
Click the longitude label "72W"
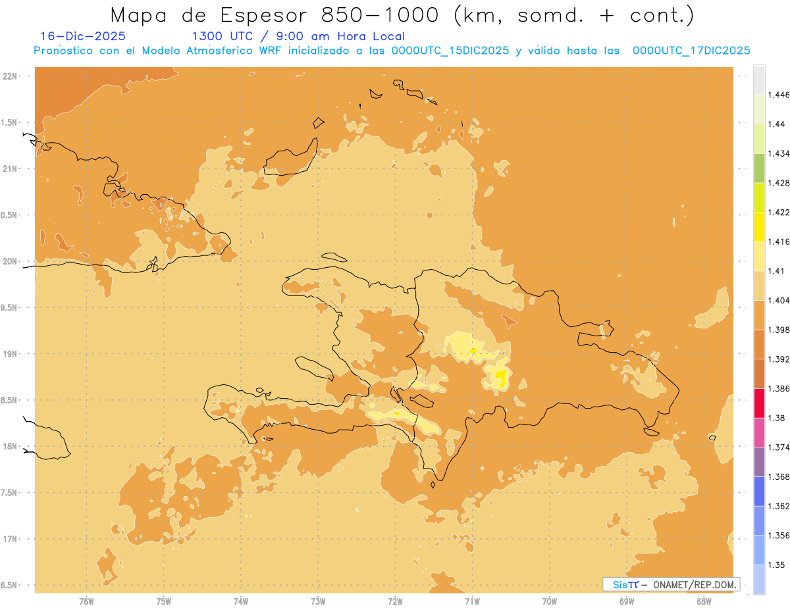pyautogui.click(x=395, y=601)
